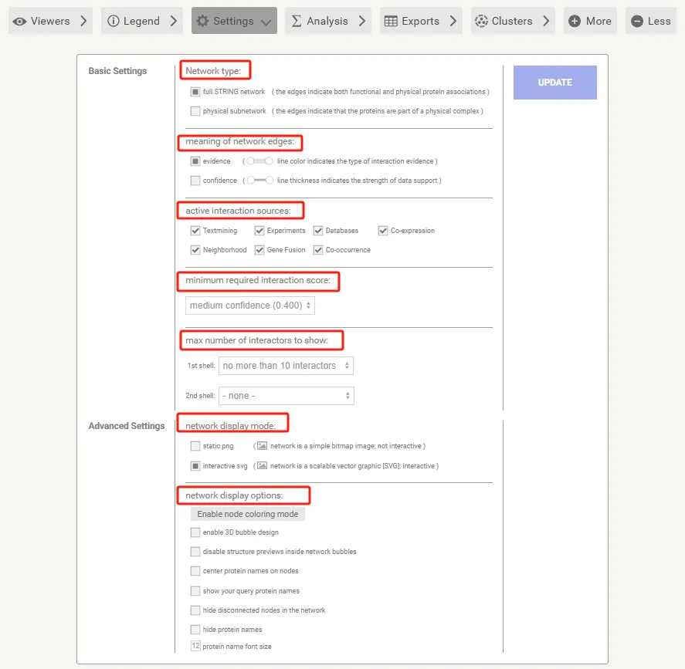Select confidence for network edge meaning
This screenshot has width=685, height=669.
195,181
